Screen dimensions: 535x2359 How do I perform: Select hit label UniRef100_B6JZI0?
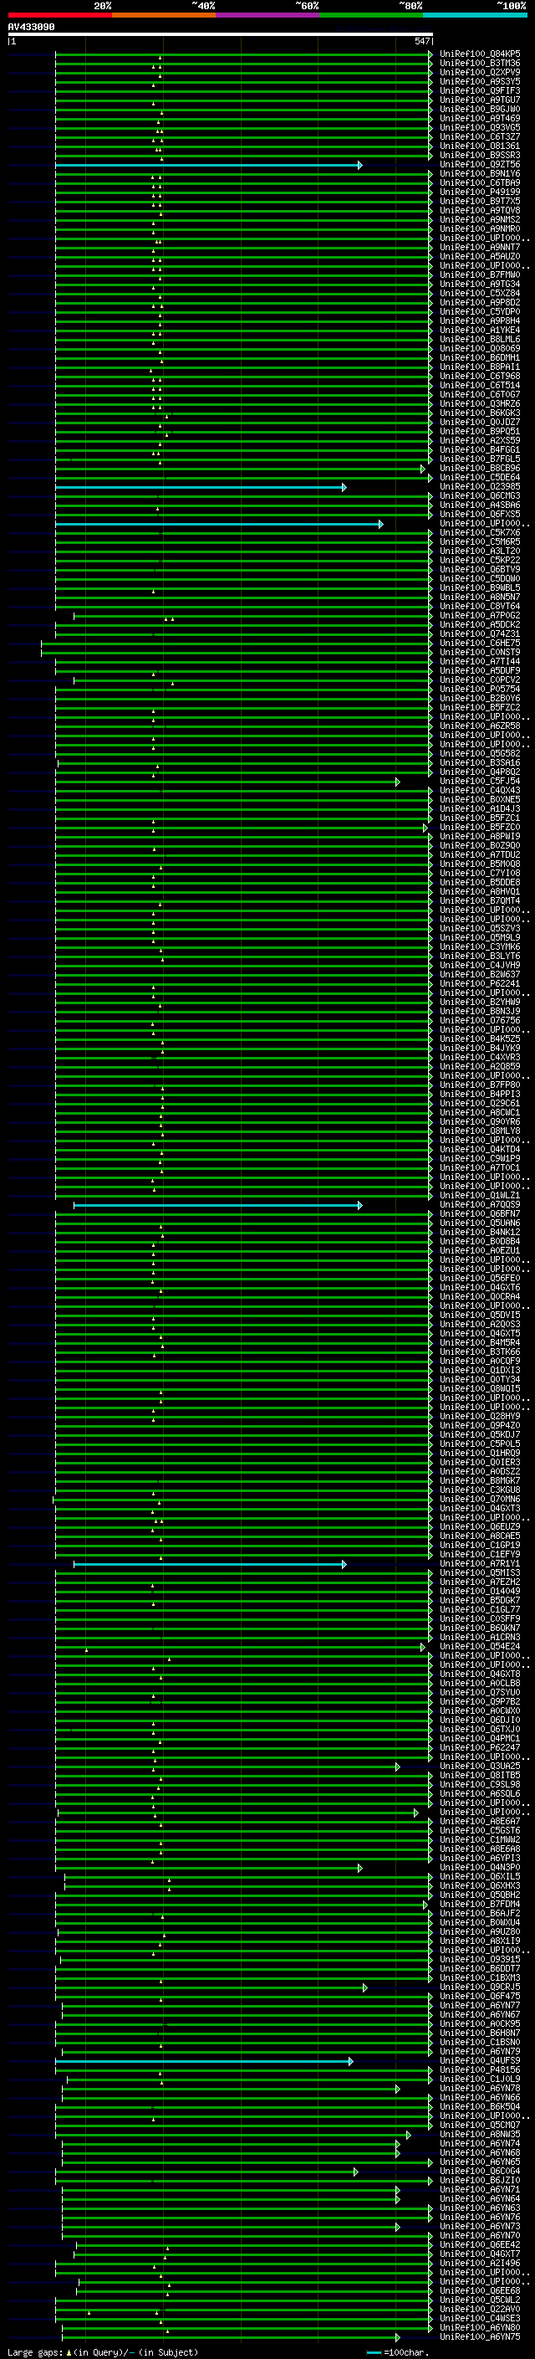(480, 2181)
